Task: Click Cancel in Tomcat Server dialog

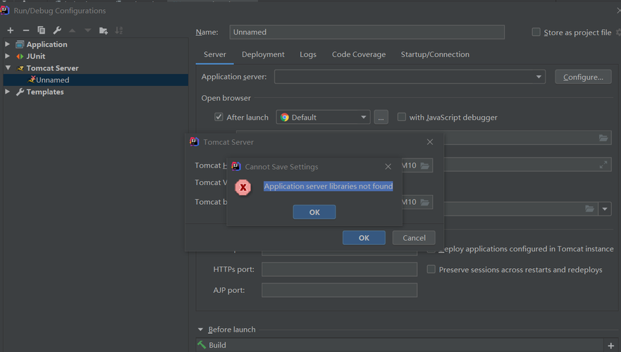Action: pyautogui.click(x=414, y=238)
